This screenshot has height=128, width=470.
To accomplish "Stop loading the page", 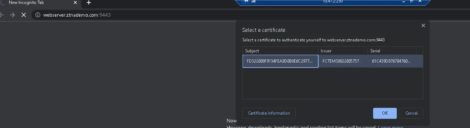I will click(x=23, y=15).
